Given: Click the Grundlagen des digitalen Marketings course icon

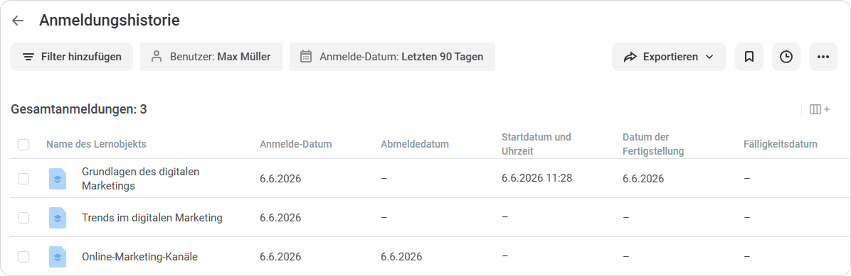Looking at the screenshot, I should (x=58, y=179).
